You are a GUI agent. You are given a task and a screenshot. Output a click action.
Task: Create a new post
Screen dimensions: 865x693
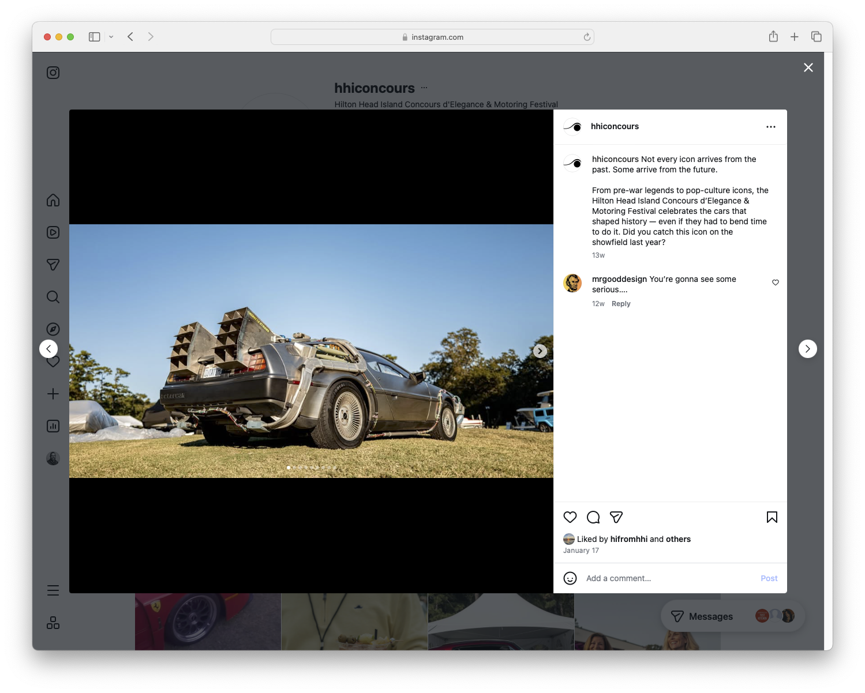point(53,394)
